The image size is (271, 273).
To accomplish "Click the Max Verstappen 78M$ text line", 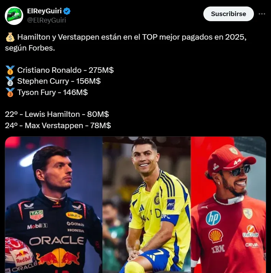I will 58,125.
